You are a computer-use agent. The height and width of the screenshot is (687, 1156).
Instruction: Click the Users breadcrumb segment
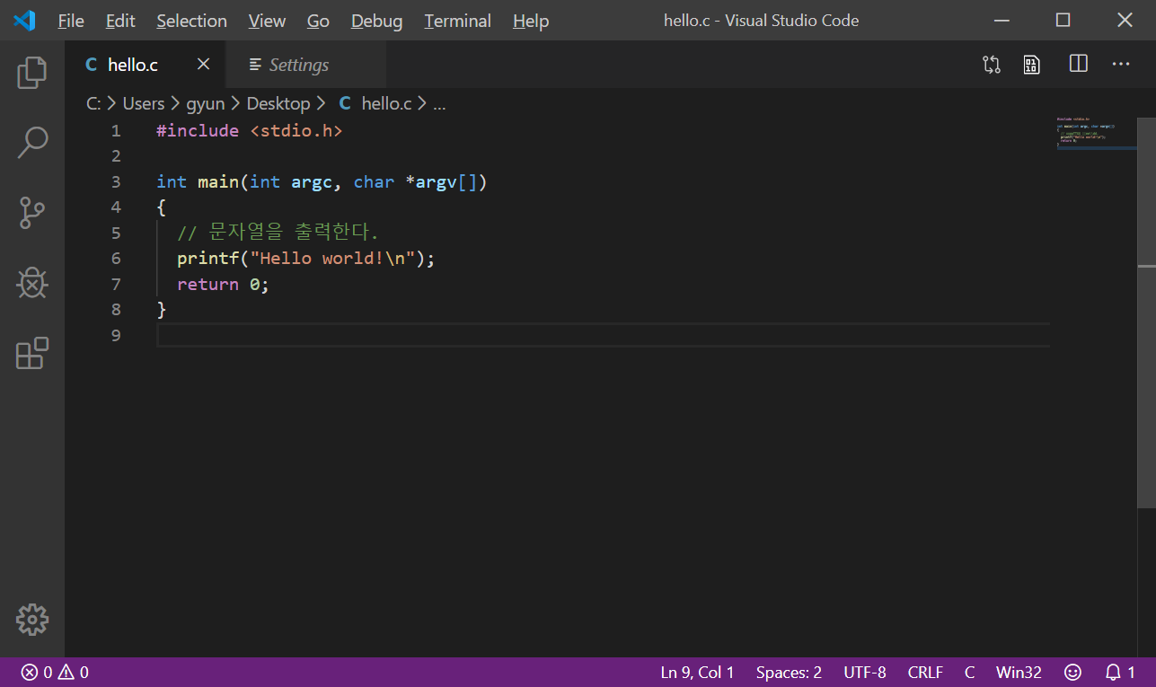click(144, 103)
